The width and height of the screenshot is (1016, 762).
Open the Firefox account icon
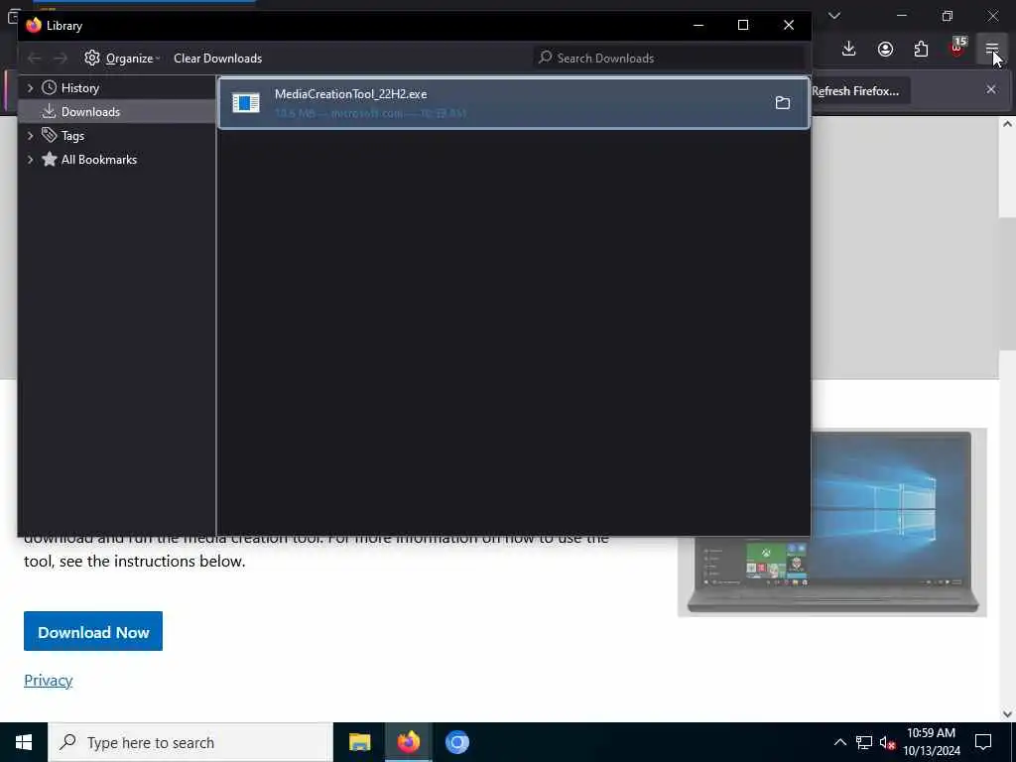tap(885, 50)
